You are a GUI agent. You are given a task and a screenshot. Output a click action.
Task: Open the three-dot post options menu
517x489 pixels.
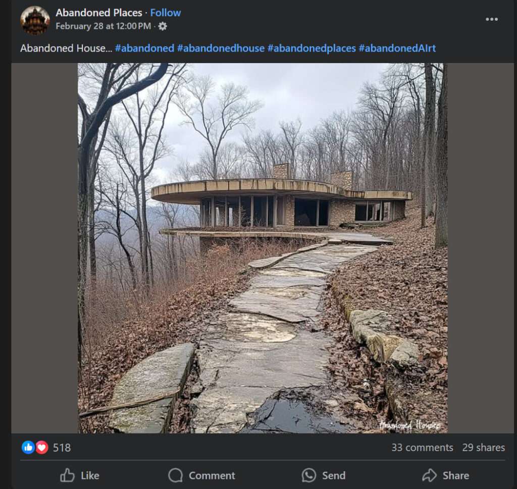492,19
